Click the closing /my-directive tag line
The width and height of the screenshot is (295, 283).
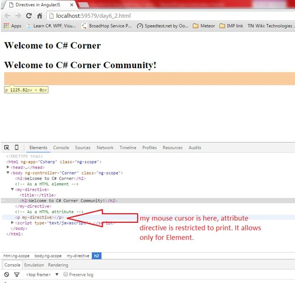33,206
